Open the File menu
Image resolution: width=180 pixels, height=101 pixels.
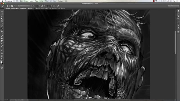(x=17, y=1)
